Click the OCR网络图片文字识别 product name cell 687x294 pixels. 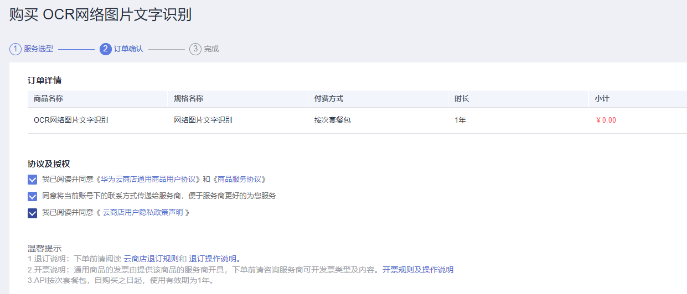click(71, 120)
